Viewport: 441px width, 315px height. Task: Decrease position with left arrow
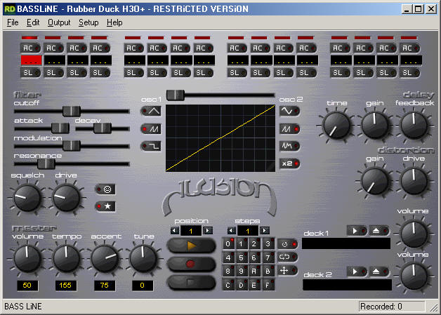[175, 231]
